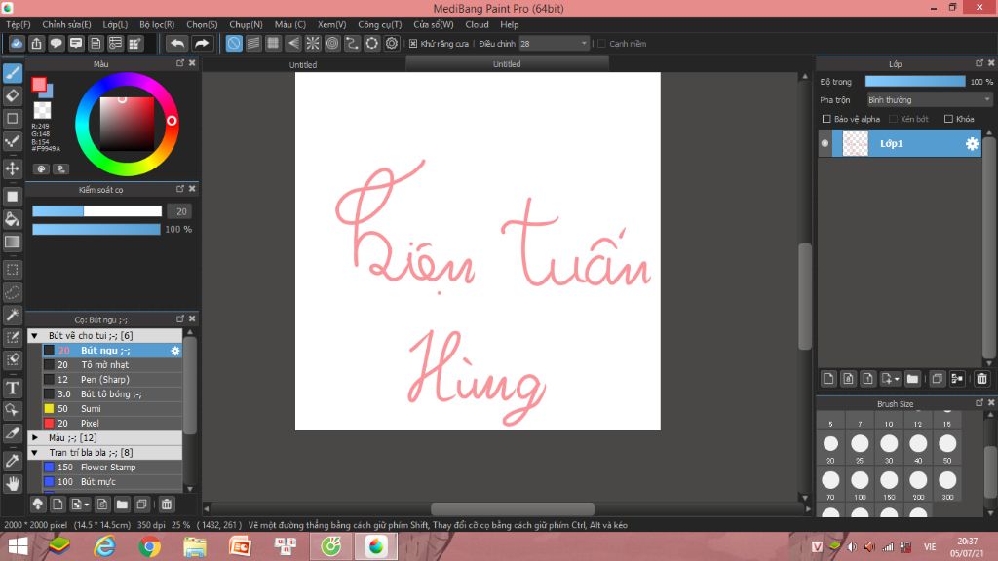This screenshot has height=561, width=998.
Task: Enable the concentric circle snap
Action: [x=332, y=43]
